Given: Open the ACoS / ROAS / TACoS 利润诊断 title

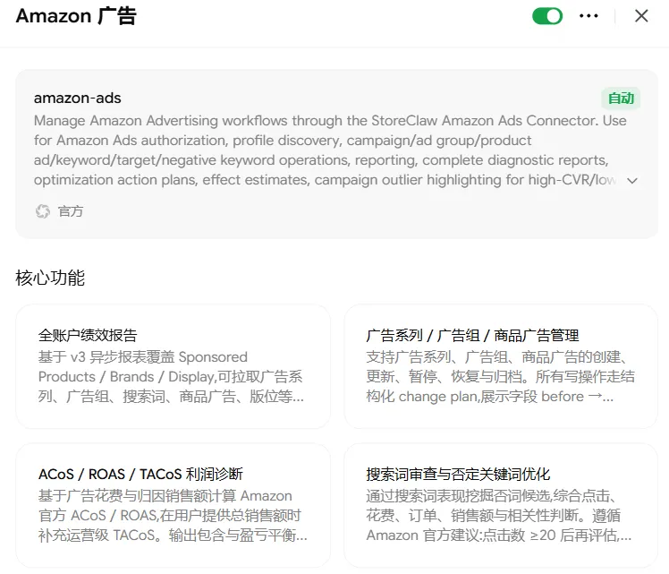Looking at the screenshot, I should click(140, 474).
